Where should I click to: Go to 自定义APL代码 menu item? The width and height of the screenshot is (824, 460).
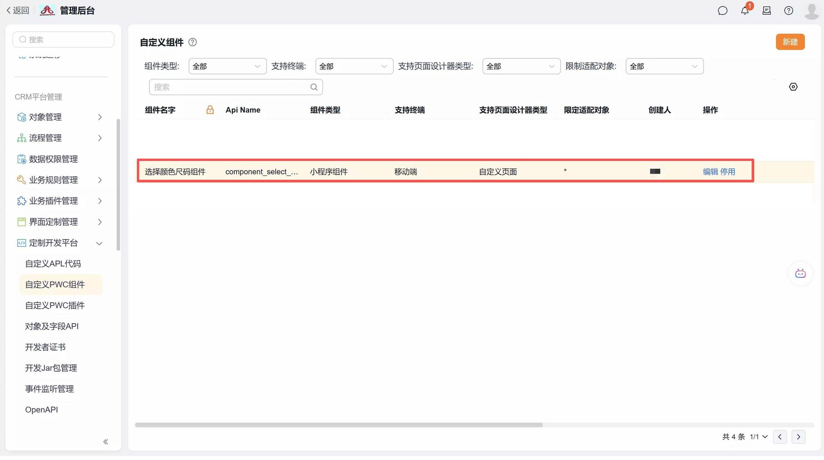[53, 264]
